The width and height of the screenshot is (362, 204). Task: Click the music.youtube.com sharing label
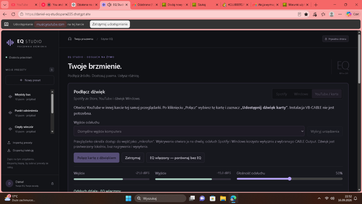(50, 24)
